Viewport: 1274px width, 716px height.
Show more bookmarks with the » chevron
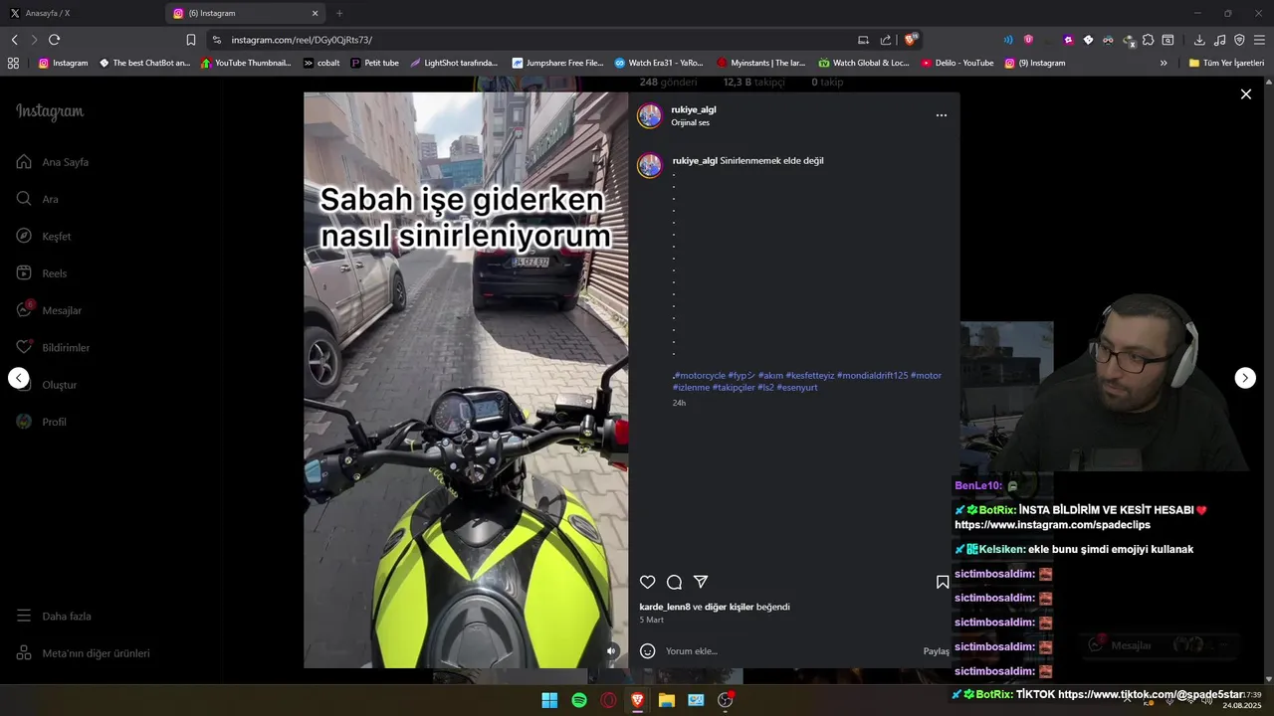pos(1164,63)
